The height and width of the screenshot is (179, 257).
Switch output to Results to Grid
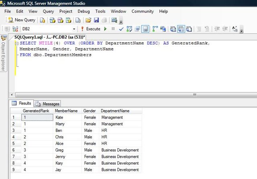click(x=181, y=29)
